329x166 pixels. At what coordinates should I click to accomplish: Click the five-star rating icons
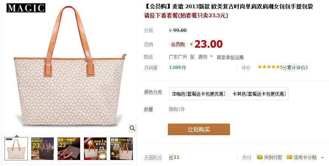click(268, 67)
